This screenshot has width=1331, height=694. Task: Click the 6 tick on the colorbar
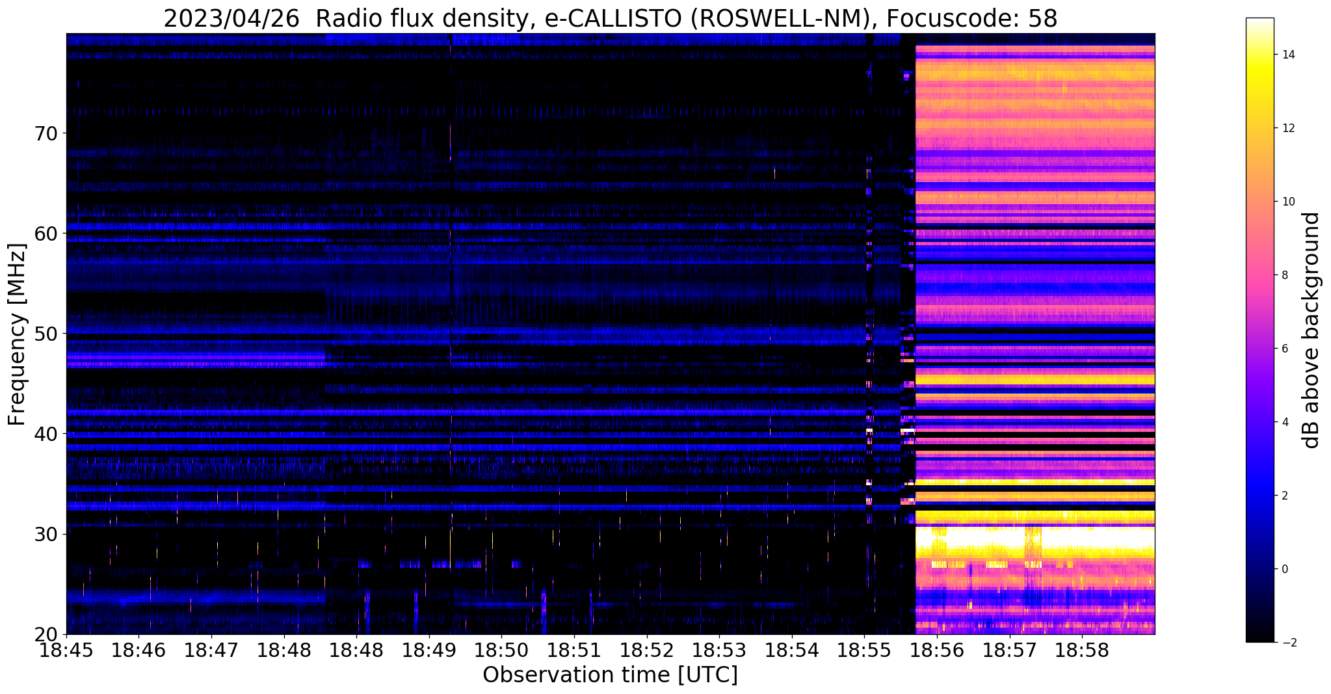pos(1284,349)
